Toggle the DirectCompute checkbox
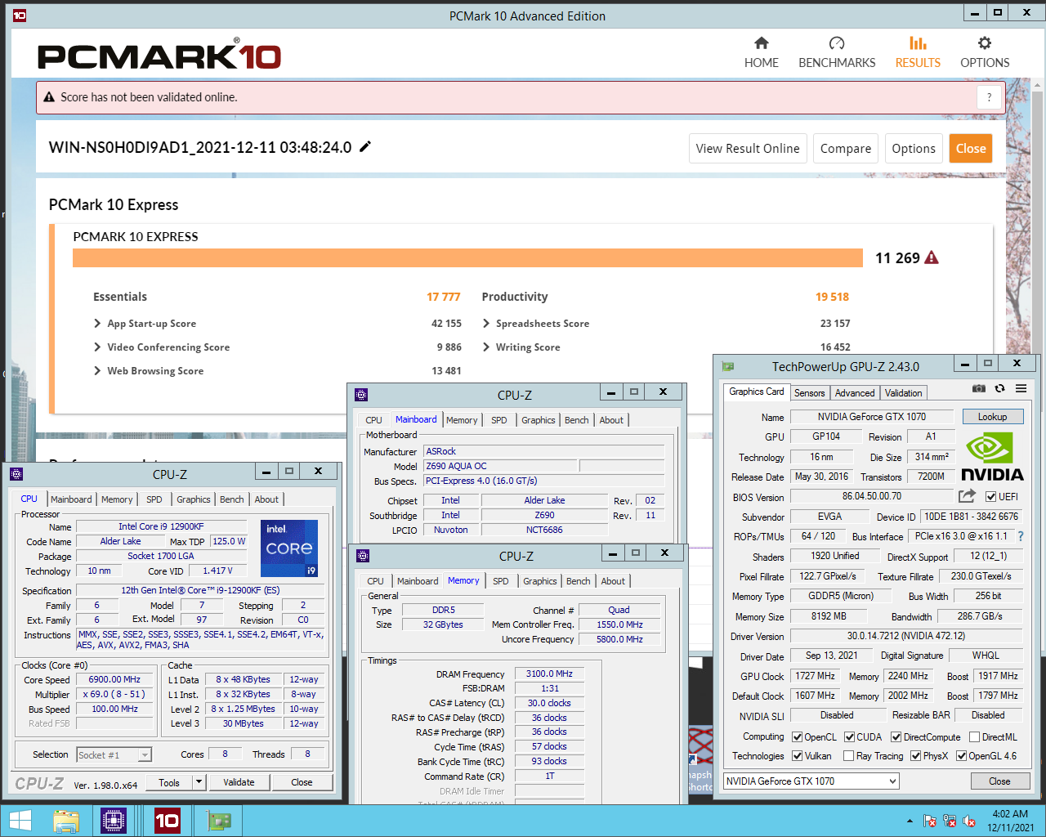 pyautogui.click(x=896, y=737)
